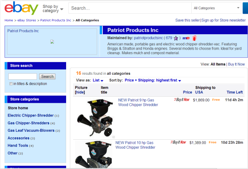Click Sign up for Store newsletter
Viewport: 248px width, 169px height.
pos(224,20)
